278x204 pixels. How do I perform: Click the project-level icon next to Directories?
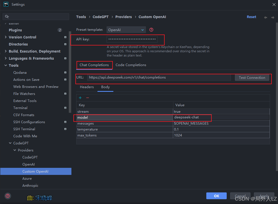click(65, 44)
